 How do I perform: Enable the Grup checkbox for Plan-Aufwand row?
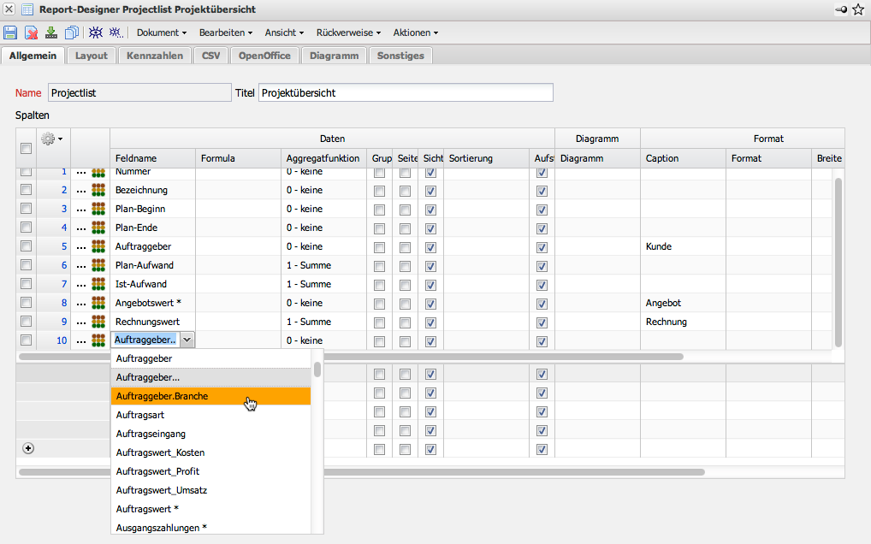pos(379,265)
